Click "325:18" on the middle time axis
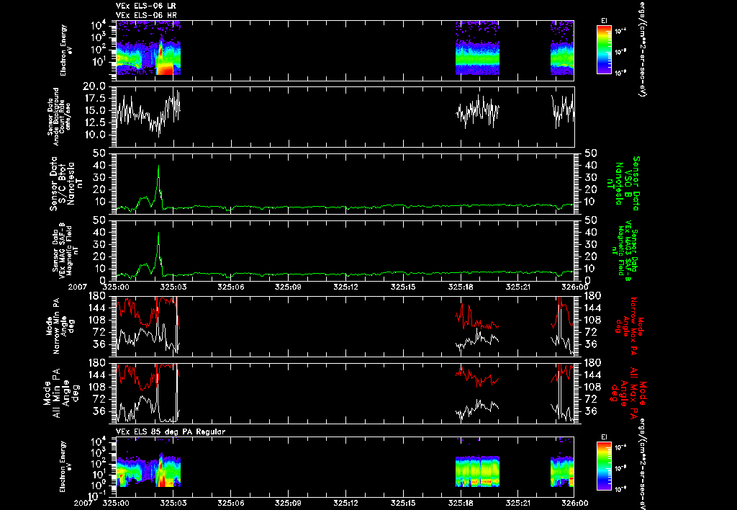737x510 pixels. pos(461,287)
